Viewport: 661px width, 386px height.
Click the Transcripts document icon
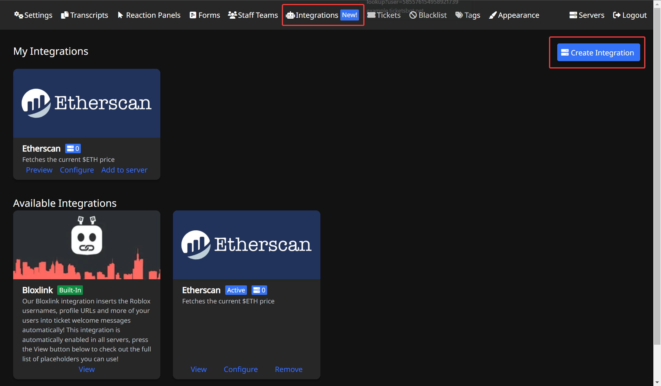point(64,15)
